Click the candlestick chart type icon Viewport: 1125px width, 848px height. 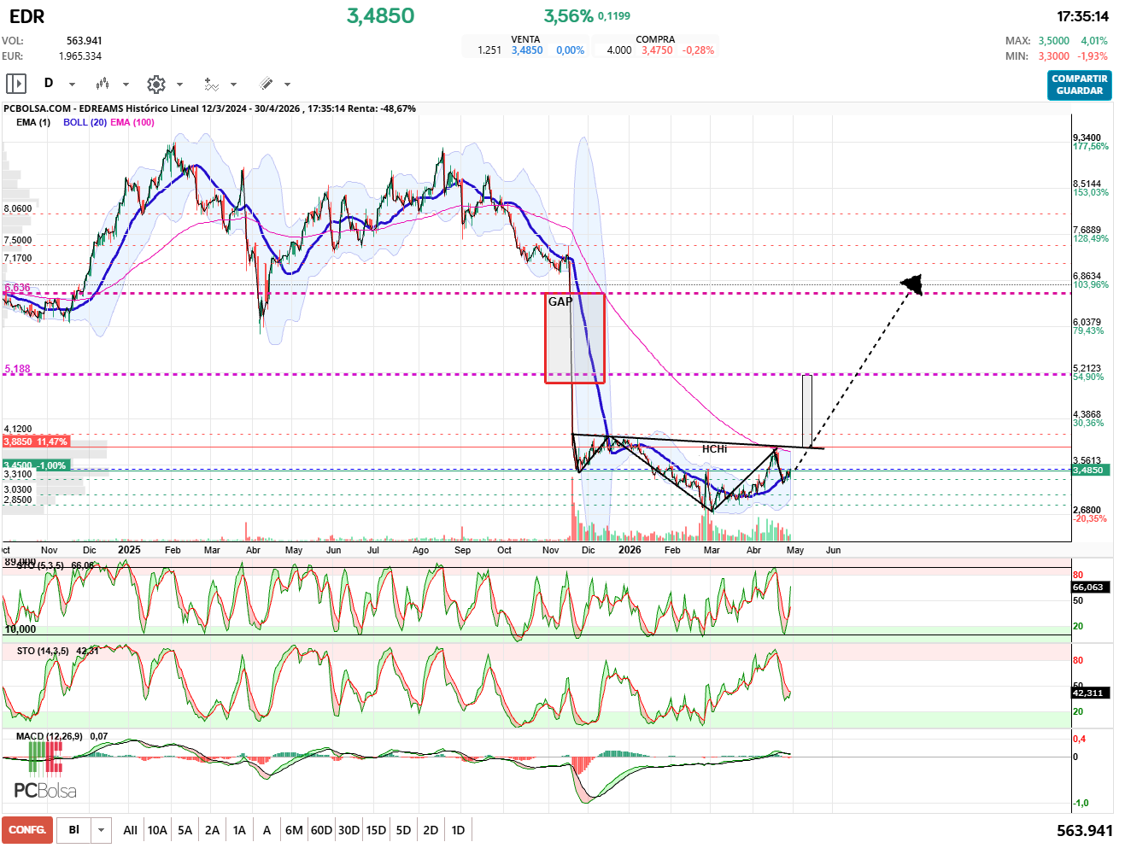[x=103, y=84]
